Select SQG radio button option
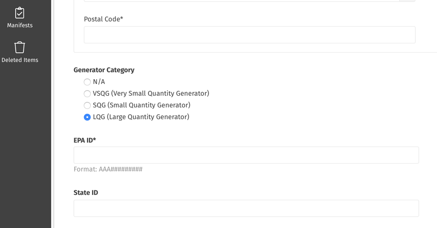 87,105
